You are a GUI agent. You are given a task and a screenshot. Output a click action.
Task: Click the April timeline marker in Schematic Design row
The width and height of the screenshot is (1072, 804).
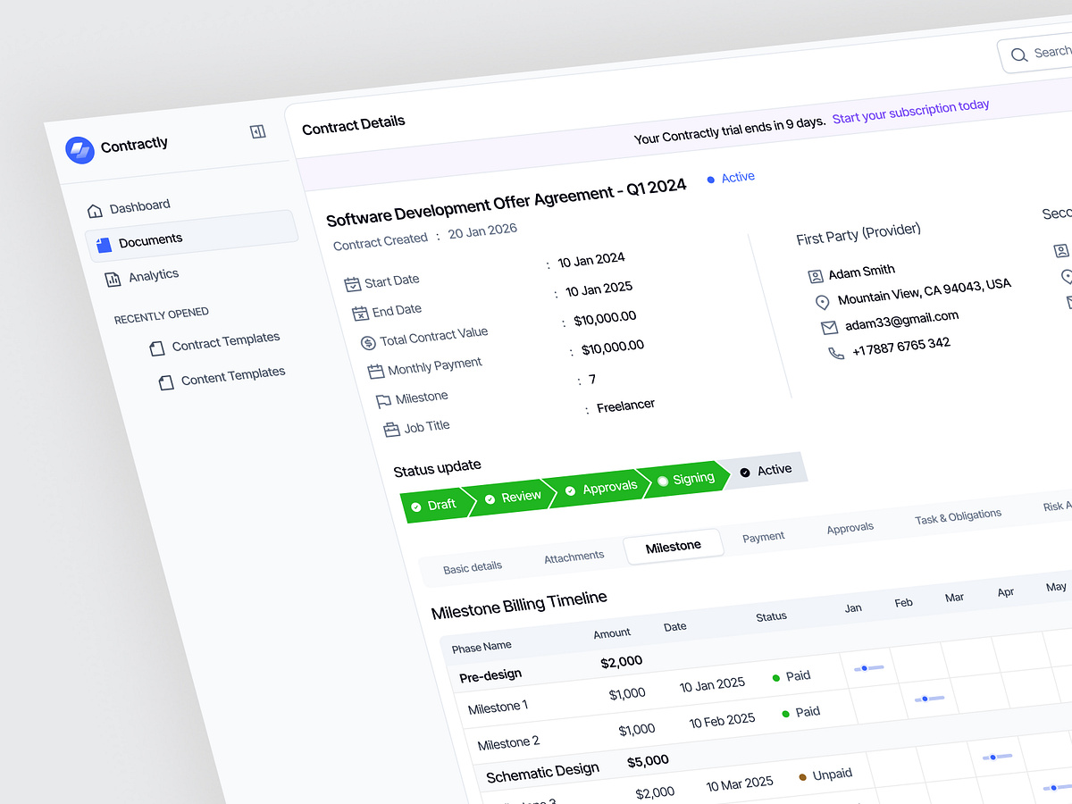(997, 758)
